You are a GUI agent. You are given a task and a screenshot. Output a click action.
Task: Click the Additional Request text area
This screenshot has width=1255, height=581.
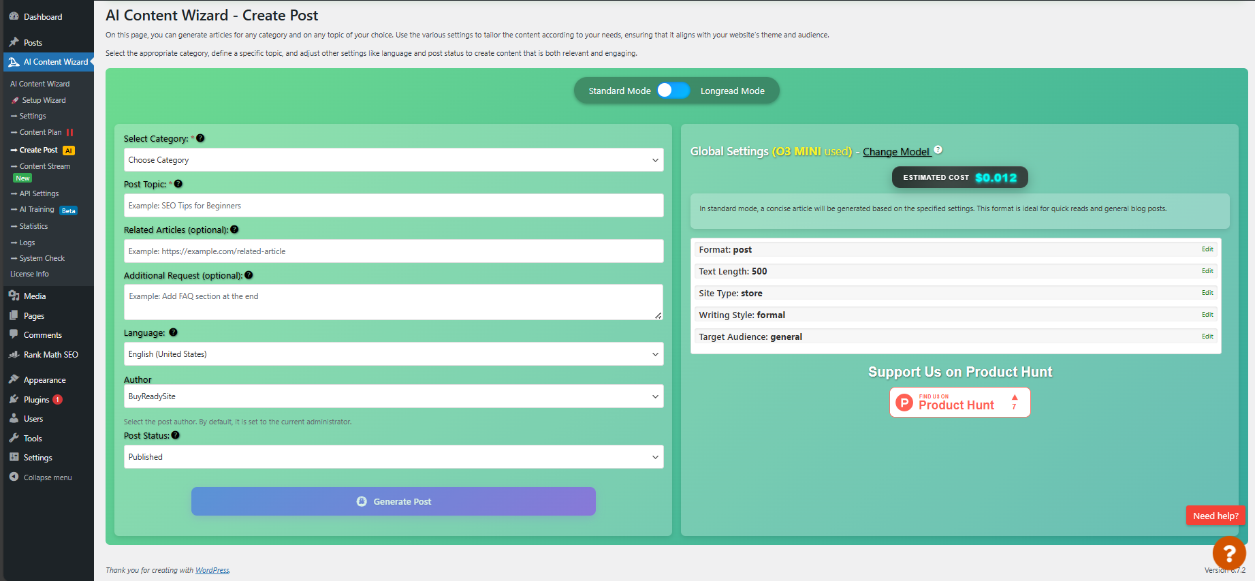[394, 302]
